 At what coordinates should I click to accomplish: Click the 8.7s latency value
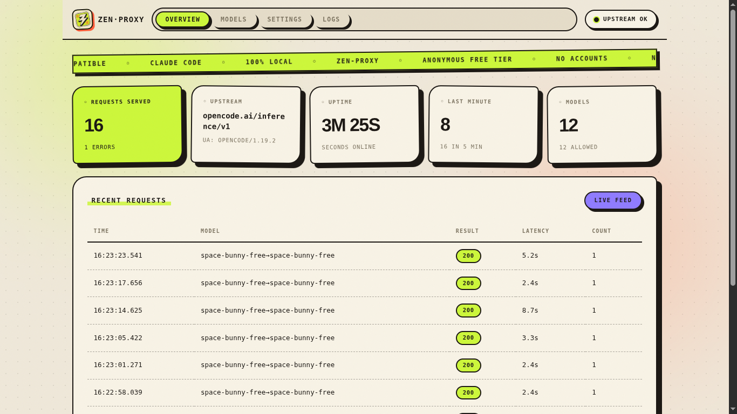pos(530,310)
